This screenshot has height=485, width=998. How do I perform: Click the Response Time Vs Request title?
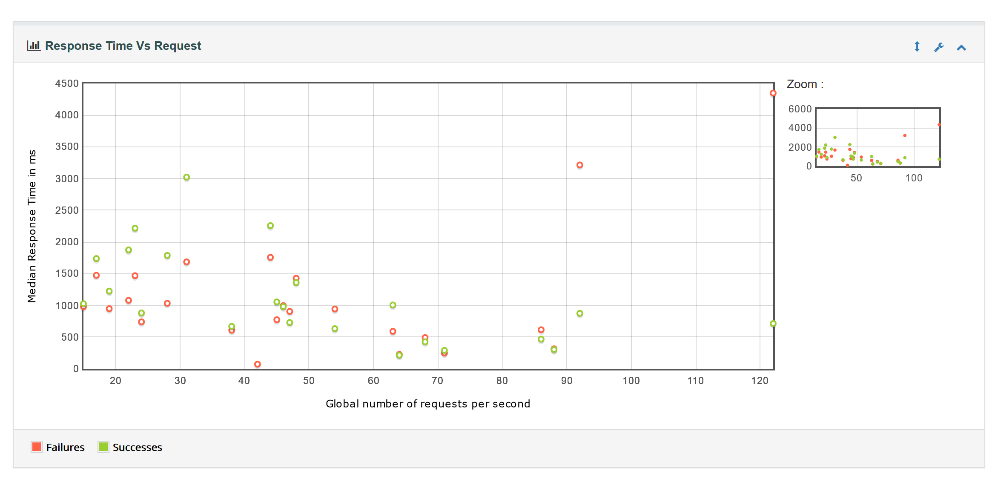[123, 46]
